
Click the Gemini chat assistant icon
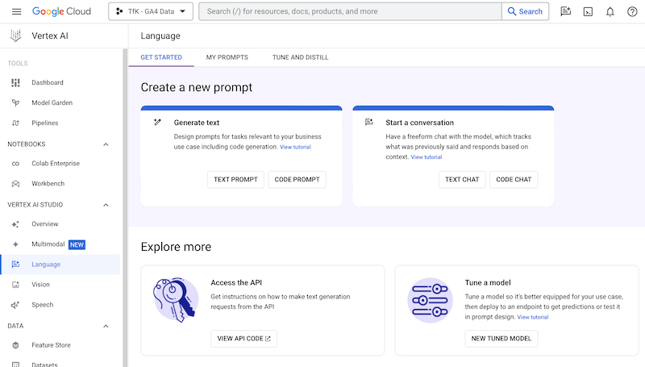pos(566,11)
